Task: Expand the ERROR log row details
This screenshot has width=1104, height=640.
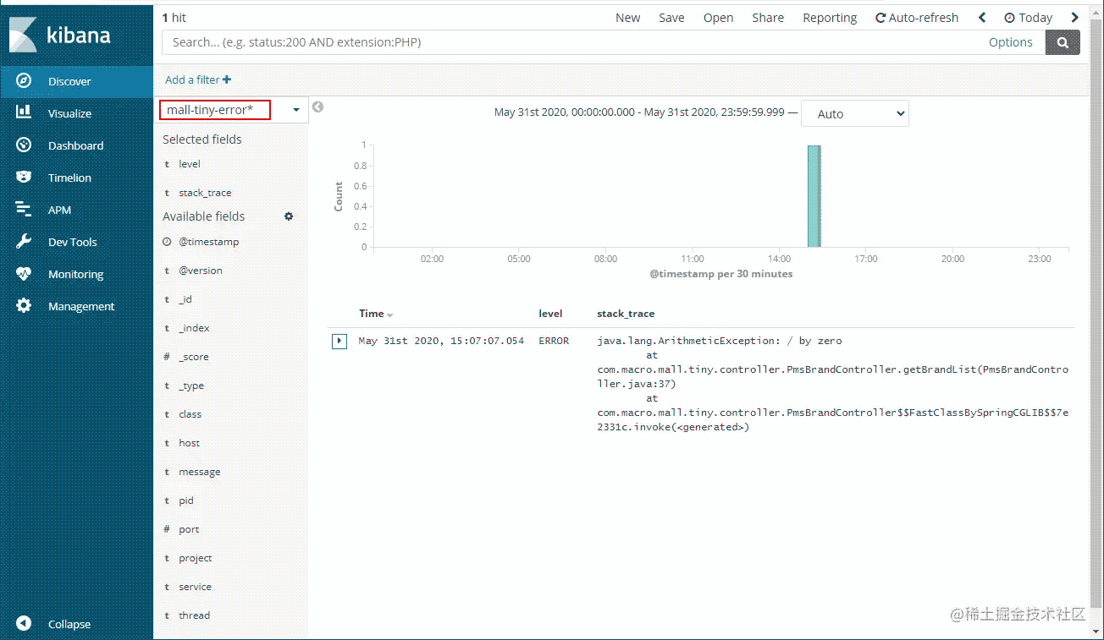Action: (339, 342)
